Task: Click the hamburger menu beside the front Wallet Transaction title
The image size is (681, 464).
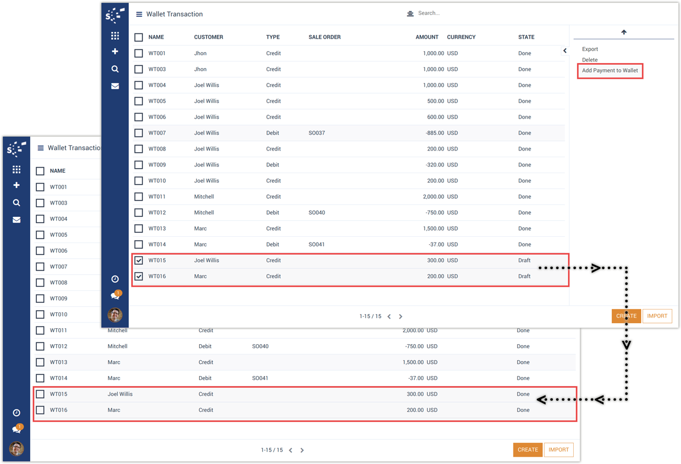Action: (139, 14)
